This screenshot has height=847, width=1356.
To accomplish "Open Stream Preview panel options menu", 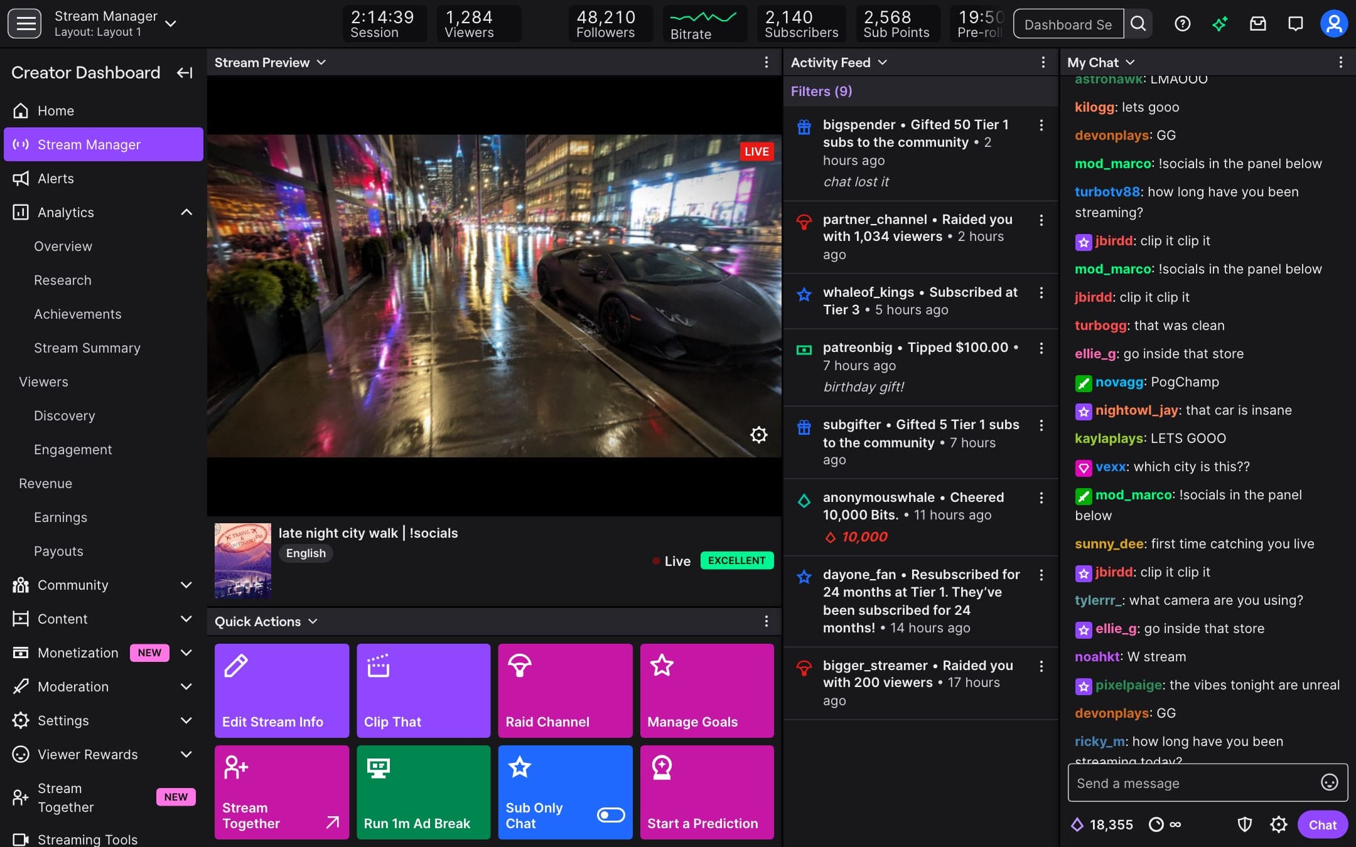I will pos(766,62).
